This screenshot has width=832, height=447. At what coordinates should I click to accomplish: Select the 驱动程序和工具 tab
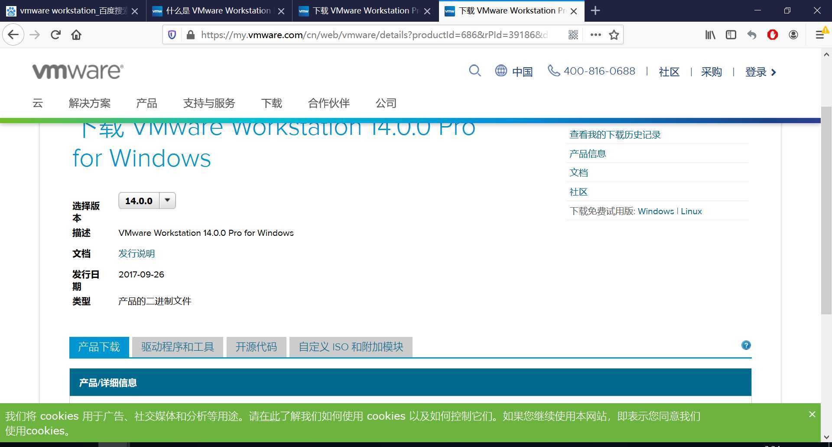point(178,347)
